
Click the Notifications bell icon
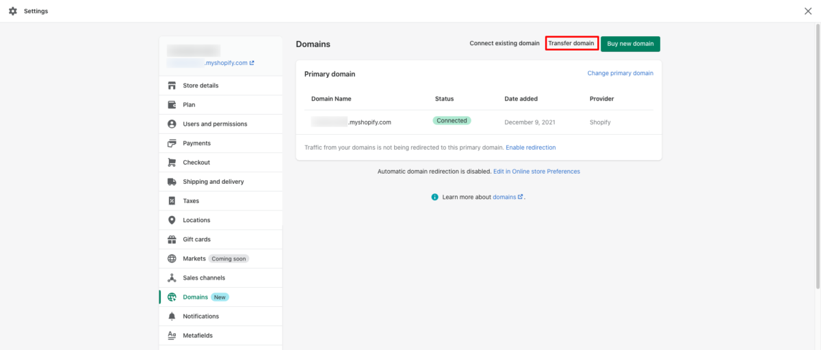point(172,317)
